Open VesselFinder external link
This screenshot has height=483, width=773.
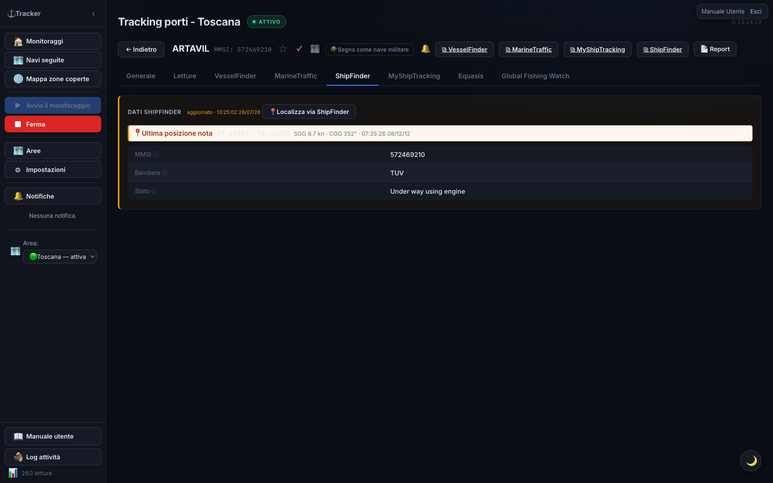click(464, 49)
